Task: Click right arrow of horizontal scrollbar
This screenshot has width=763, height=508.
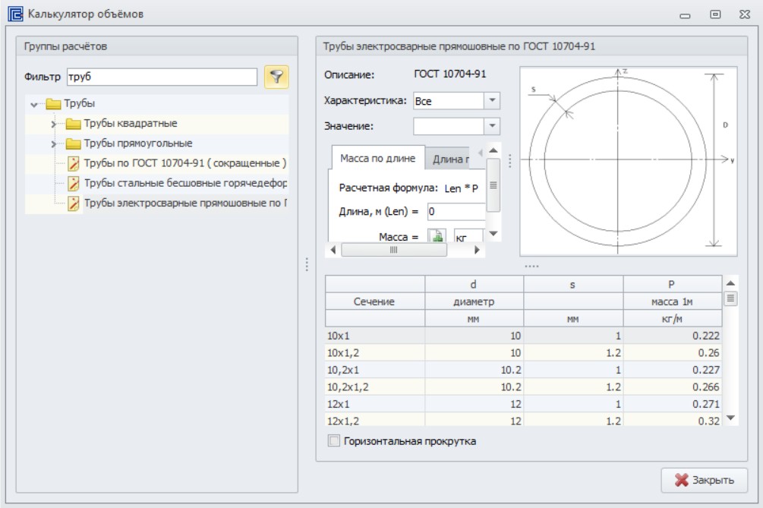Action: click(477, 250)
